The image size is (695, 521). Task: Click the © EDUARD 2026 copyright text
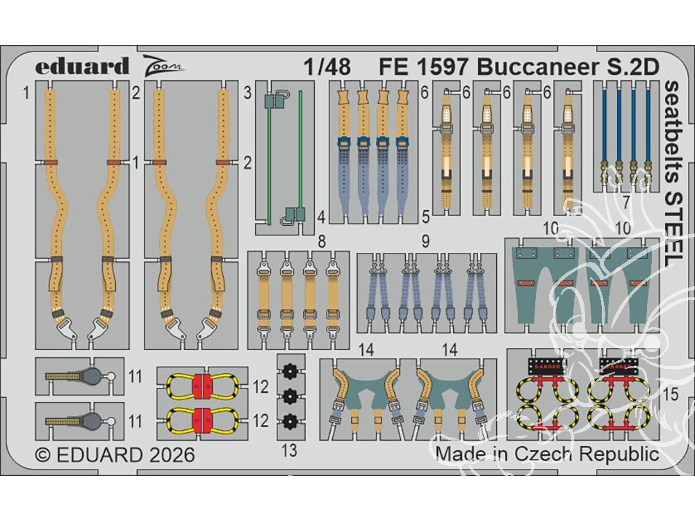tap(115, 455)
